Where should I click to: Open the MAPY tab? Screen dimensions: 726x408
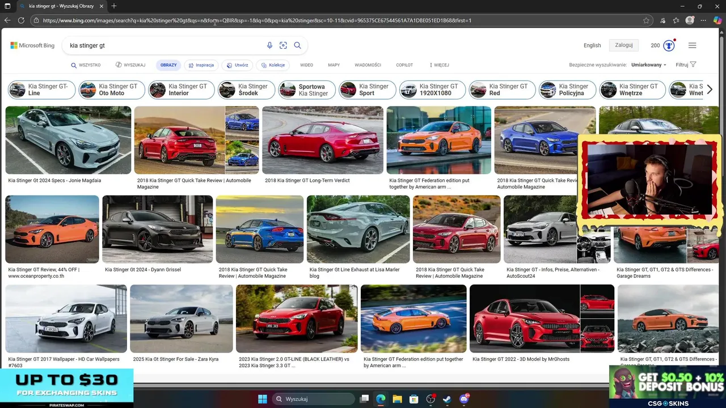tap(334, 65)
